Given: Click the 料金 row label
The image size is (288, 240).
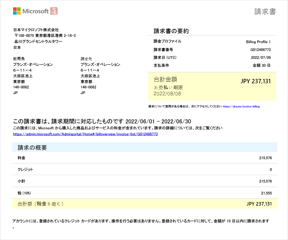Looking at the screenshot, I should (x=21, y=158).
